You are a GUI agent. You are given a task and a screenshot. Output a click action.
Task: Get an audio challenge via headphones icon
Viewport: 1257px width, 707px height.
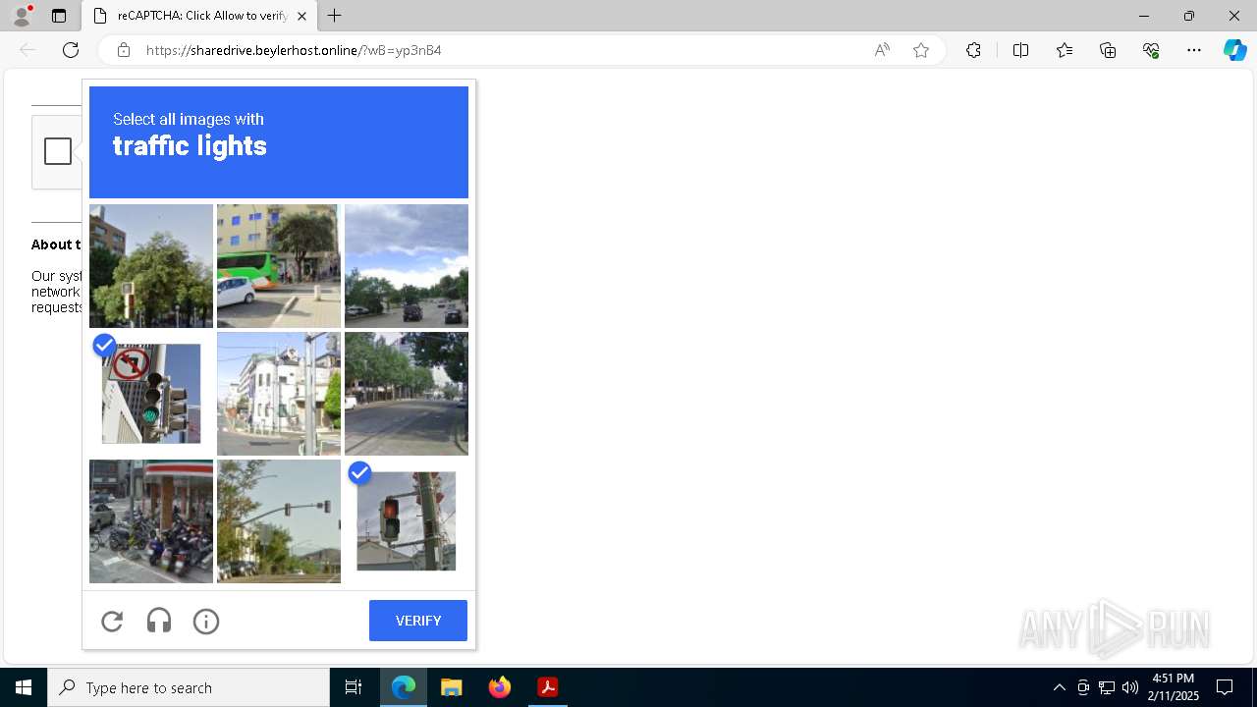[159, 621]
